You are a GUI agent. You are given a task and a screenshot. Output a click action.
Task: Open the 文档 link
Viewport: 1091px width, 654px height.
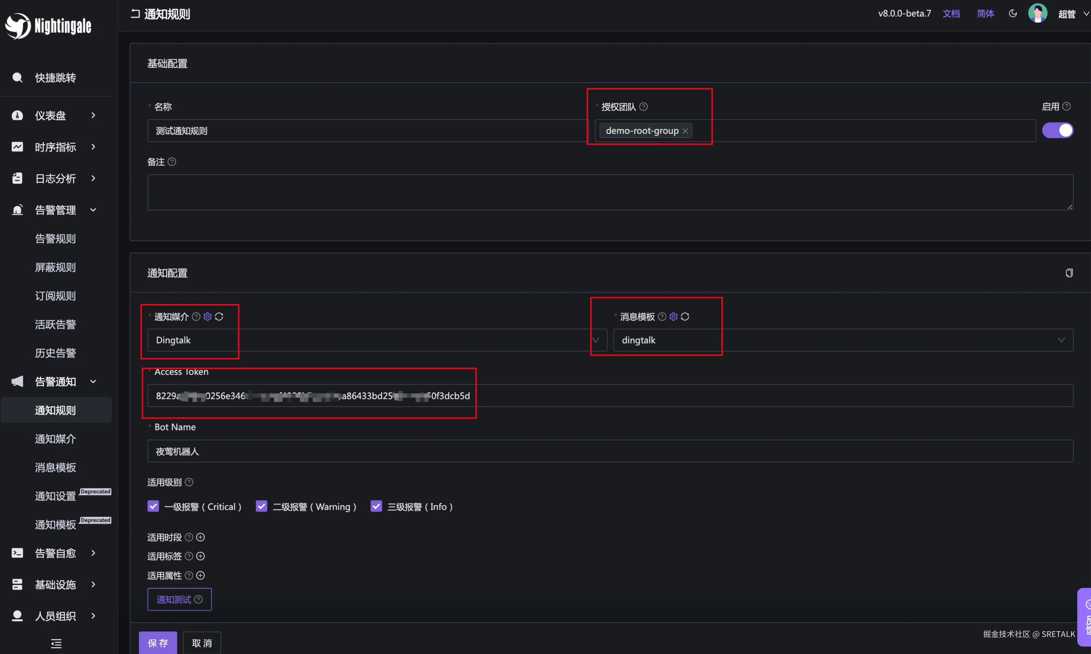pos(951,14)
